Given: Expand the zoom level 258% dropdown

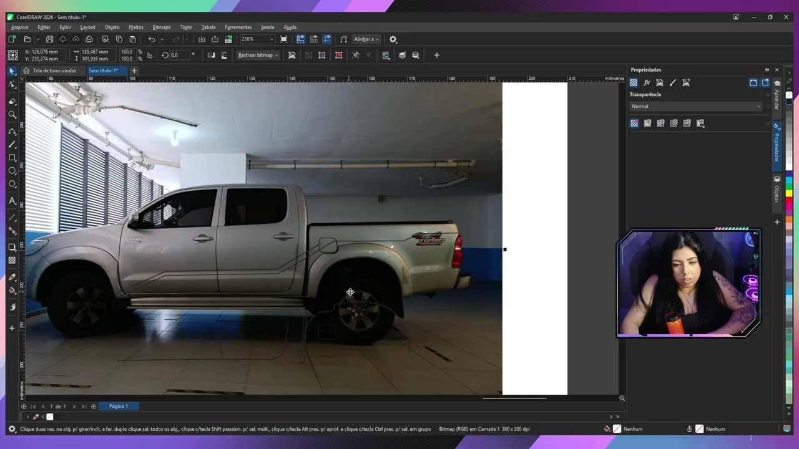Looking at the screenshot, I should (x=272, y=39).
